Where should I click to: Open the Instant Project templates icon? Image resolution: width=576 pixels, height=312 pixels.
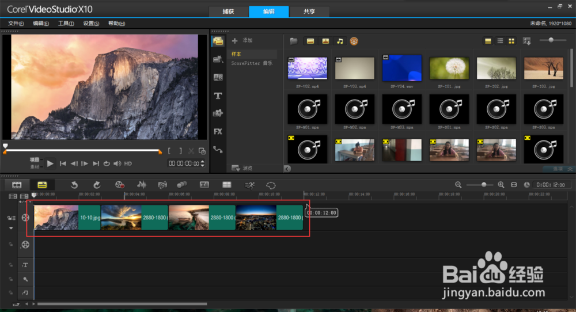click(218, 59)
